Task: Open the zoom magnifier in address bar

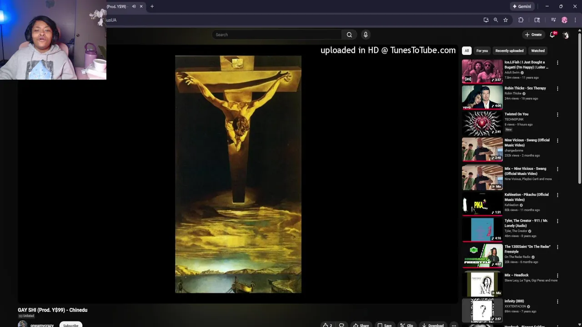Action: pyautogui.click(x=496, y=20)
